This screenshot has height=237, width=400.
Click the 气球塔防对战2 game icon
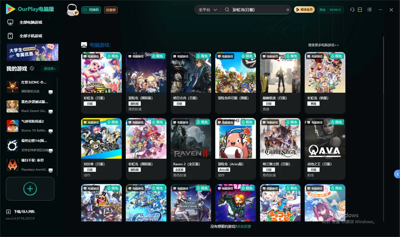click(12, 126)
